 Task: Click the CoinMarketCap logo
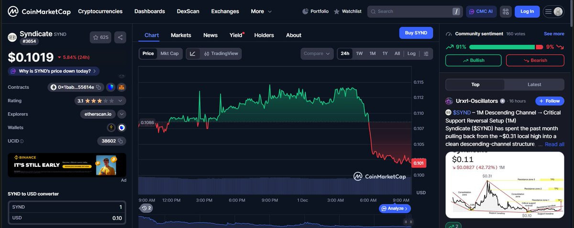click(x=39, y=11)
